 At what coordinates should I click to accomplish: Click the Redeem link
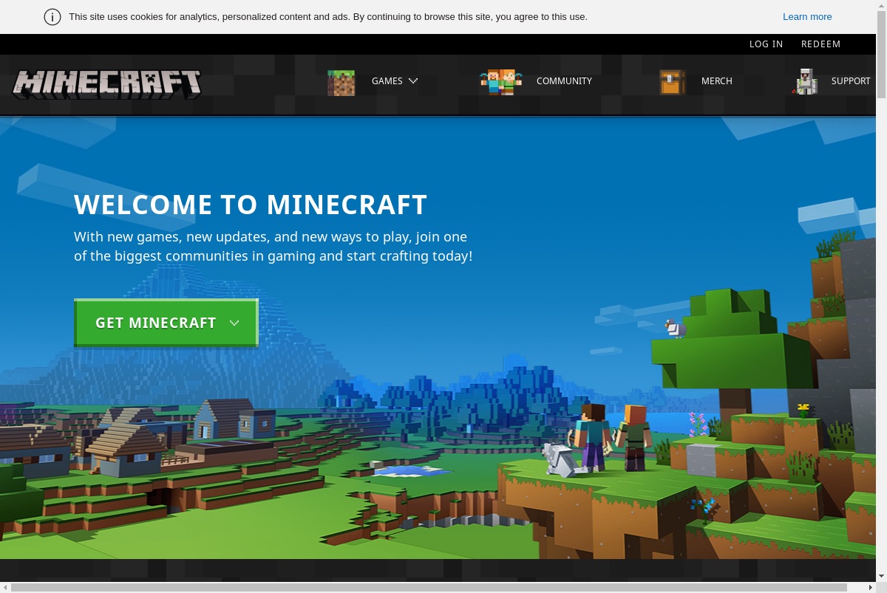coord(820,44)
